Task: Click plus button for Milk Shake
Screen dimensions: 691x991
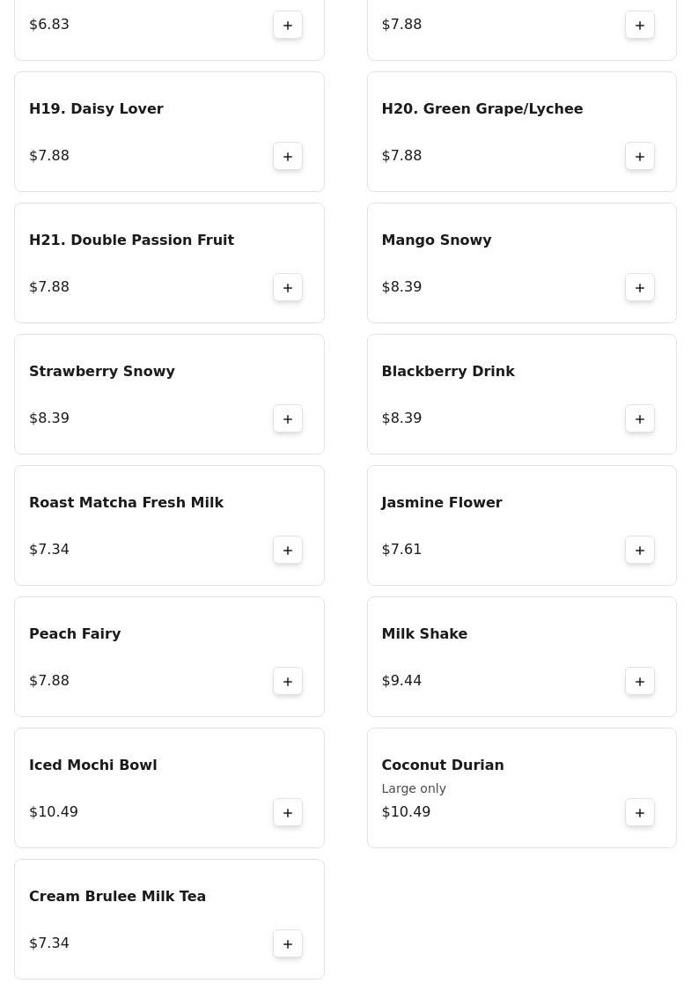Action: pos(640,682)
